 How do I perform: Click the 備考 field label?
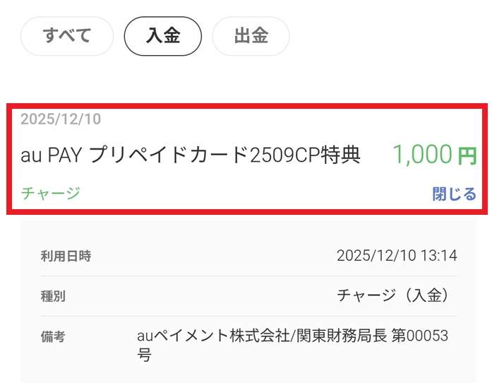54,336
